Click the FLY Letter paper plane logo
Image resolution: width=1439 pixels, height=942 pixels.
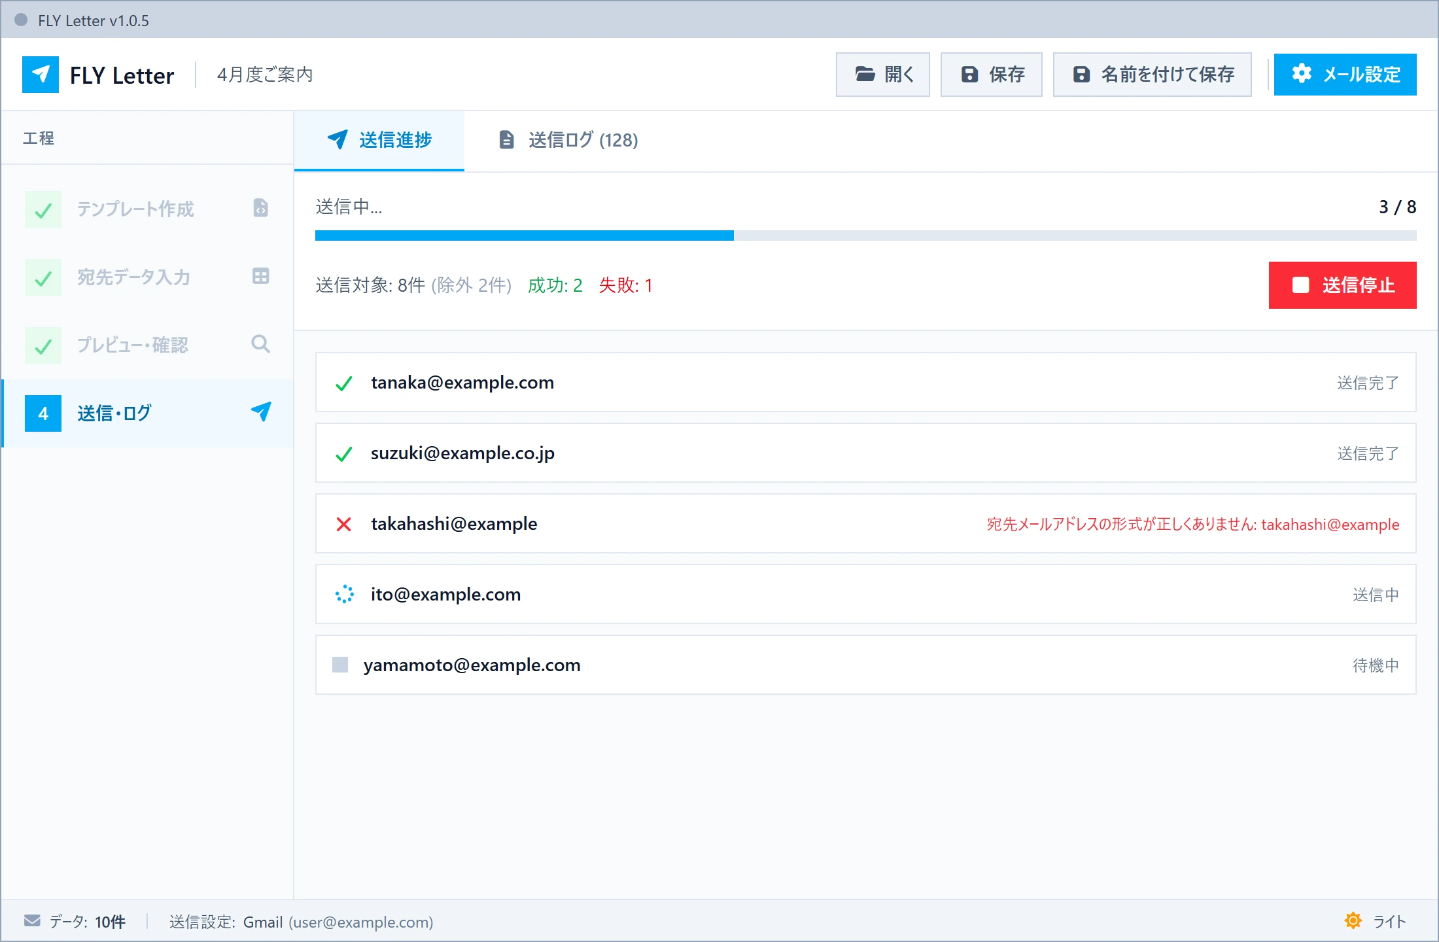[41, 75]
